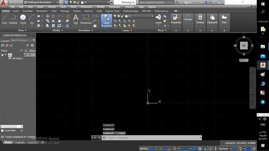Select the Polyline tool

tap(13, 19)
